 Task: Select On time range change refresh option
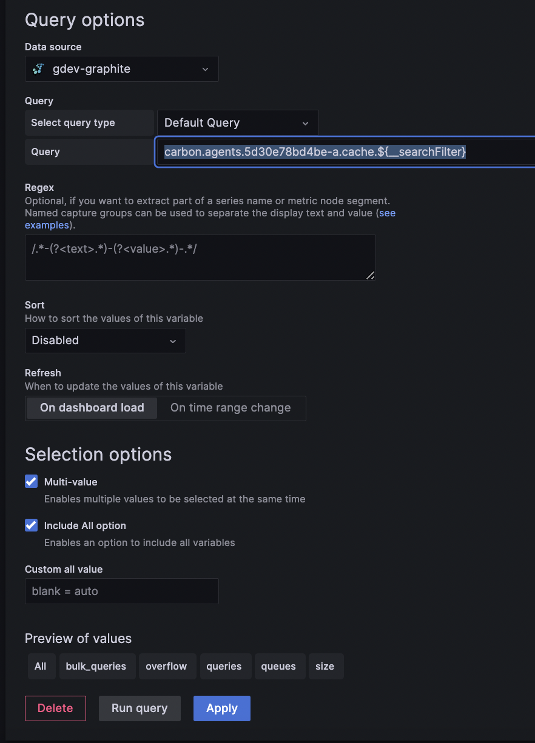point(231,408)
